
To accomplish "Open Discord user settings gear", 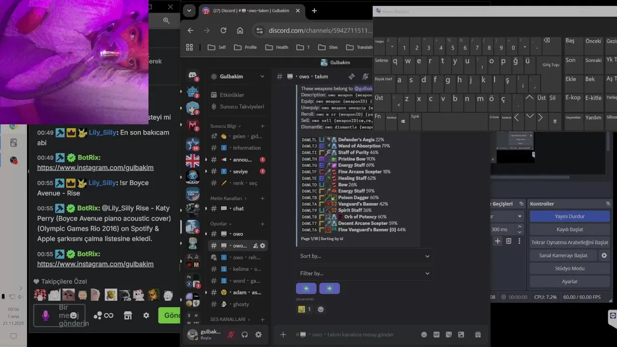I will click(x=258, y=334).
